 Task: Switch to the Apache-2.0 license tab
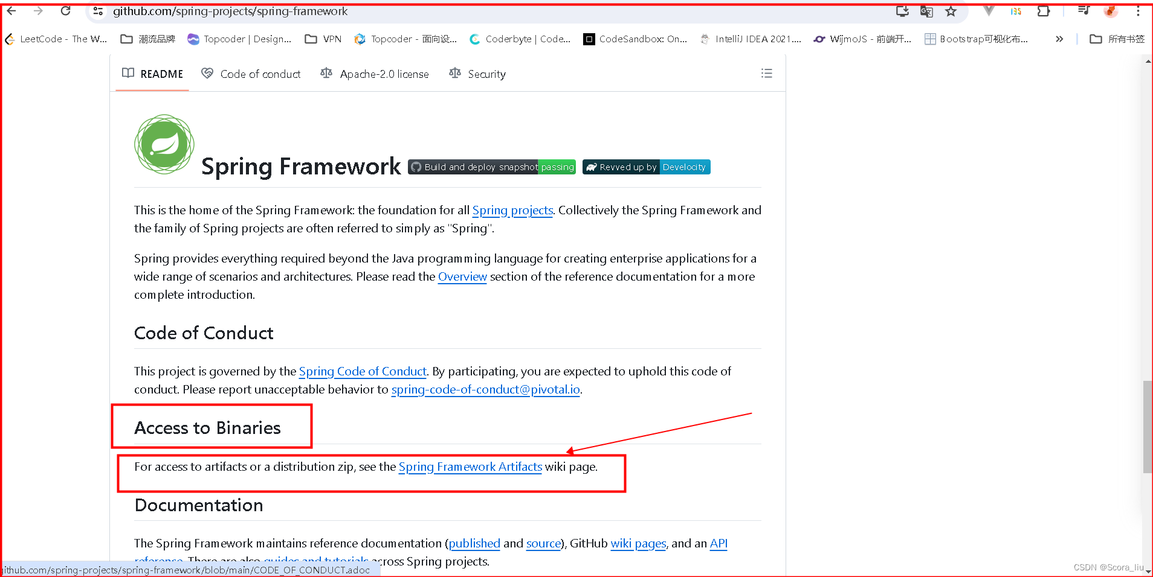tap(375, 74)
